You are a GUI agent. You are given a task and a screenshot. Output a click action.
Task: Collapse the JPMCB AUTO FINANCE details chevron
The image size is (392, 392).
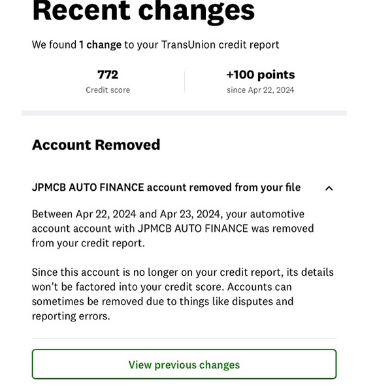(x=329, y=188)
